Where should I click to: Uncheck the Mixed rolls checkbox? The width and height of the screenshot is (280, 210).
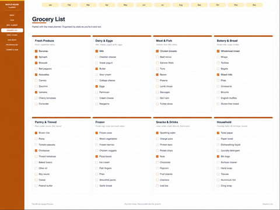pos(218,75)
